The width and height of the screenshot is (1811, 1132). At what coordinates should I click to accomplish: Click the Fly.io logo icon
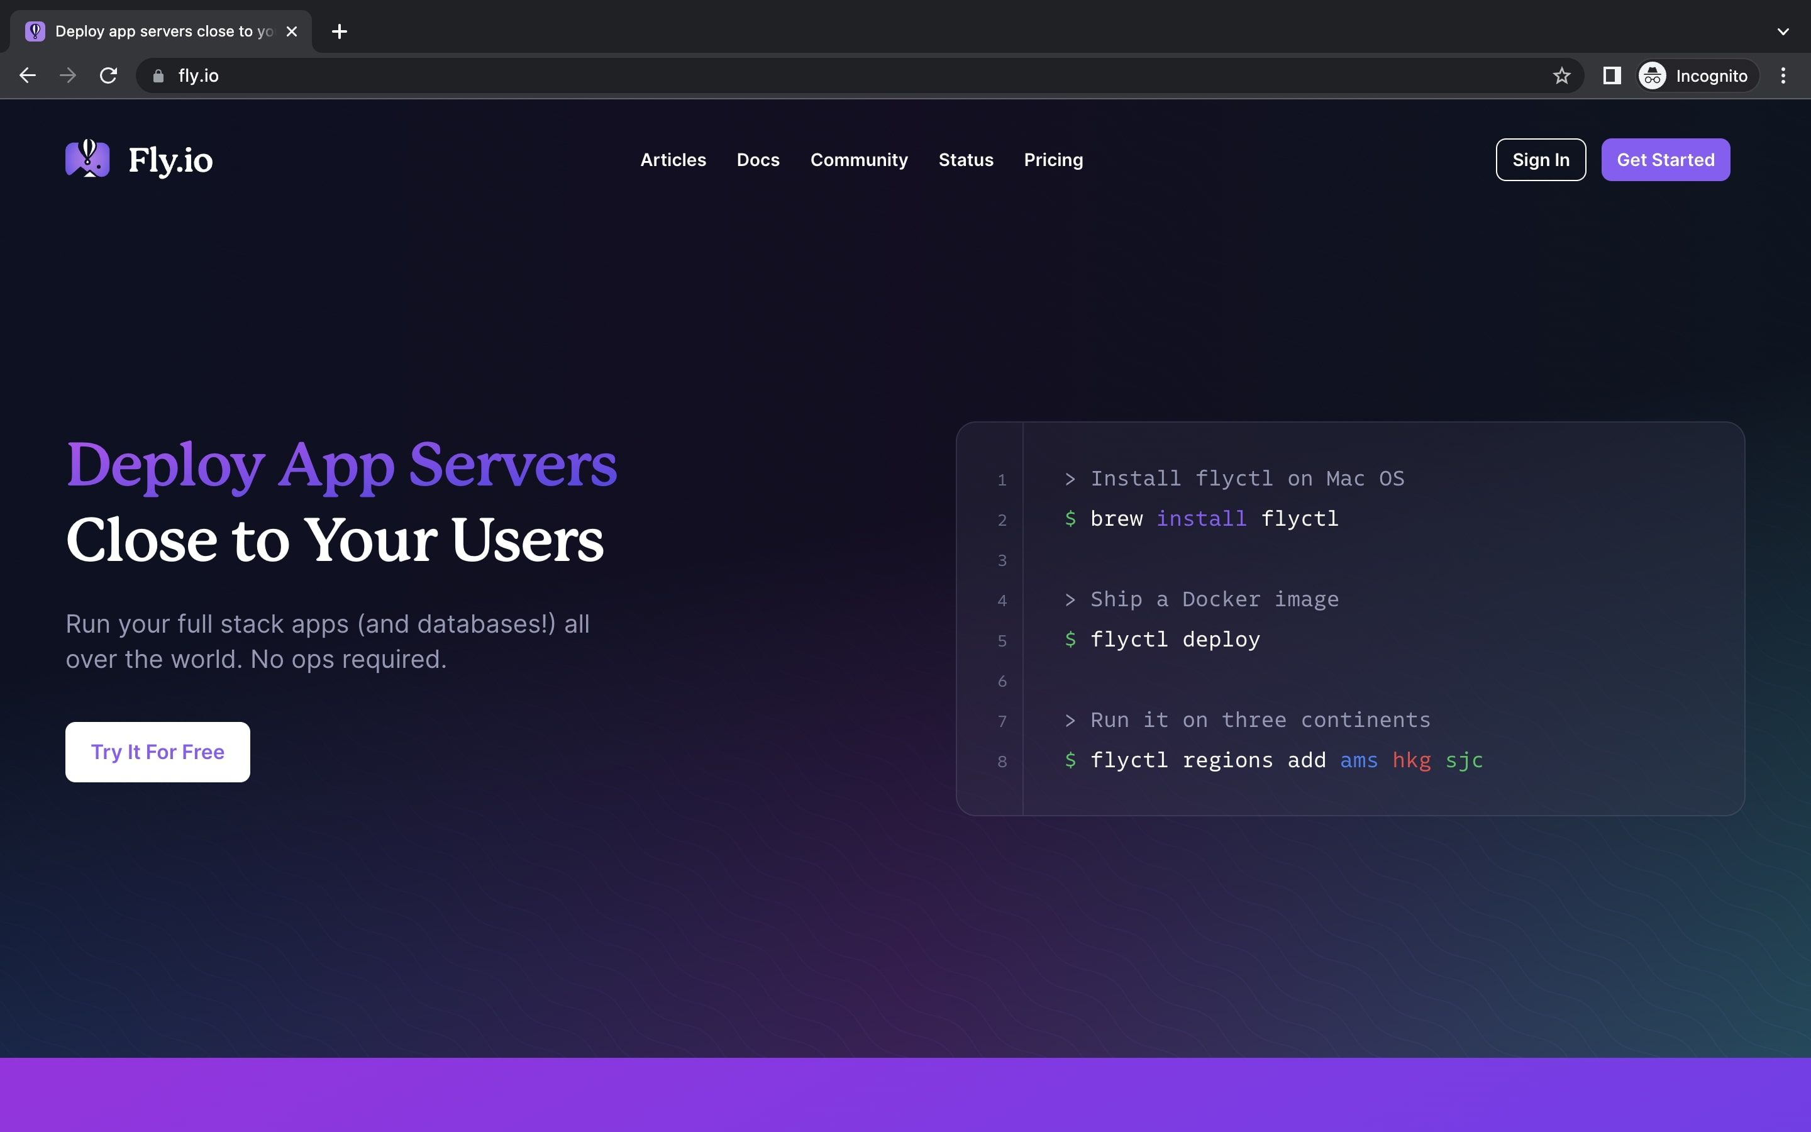tap(87, 159)
